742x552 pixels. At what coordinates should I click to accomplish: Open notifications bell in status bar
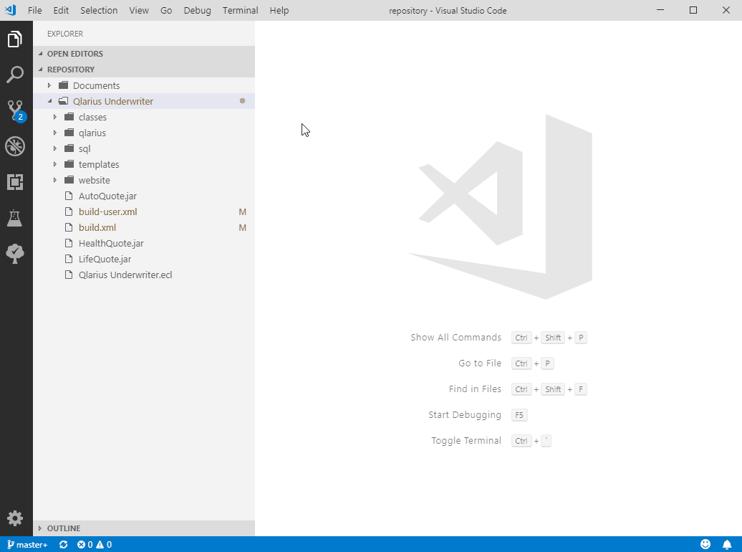click(x=726, y=544)
